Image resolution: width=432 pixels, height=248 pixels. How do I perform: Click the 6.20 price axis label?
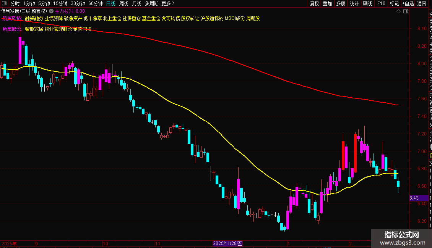pos(422,221)
